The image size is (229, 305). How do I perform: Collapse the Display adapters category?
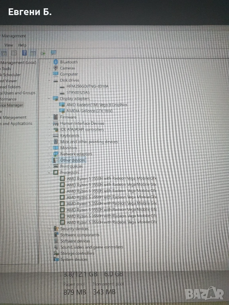(x=49, y=98)
